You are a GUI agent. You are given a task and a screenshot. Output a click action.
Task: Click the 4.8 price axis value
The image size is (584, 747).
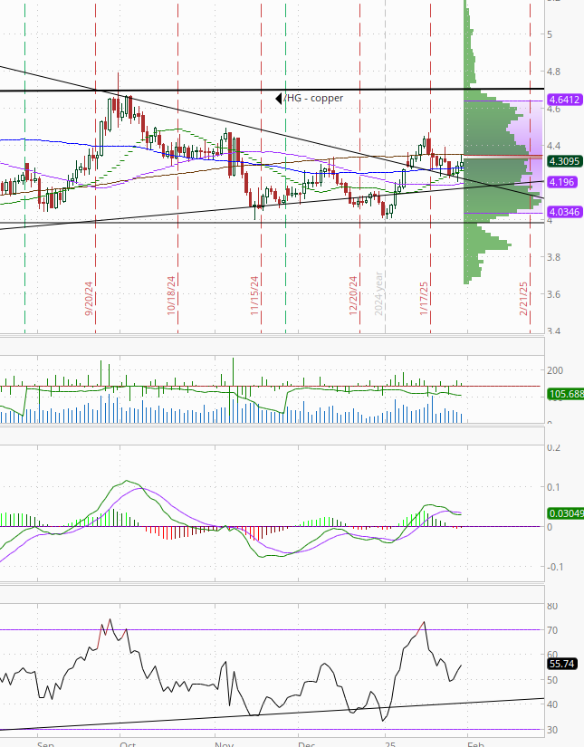[x=553, y=72]
